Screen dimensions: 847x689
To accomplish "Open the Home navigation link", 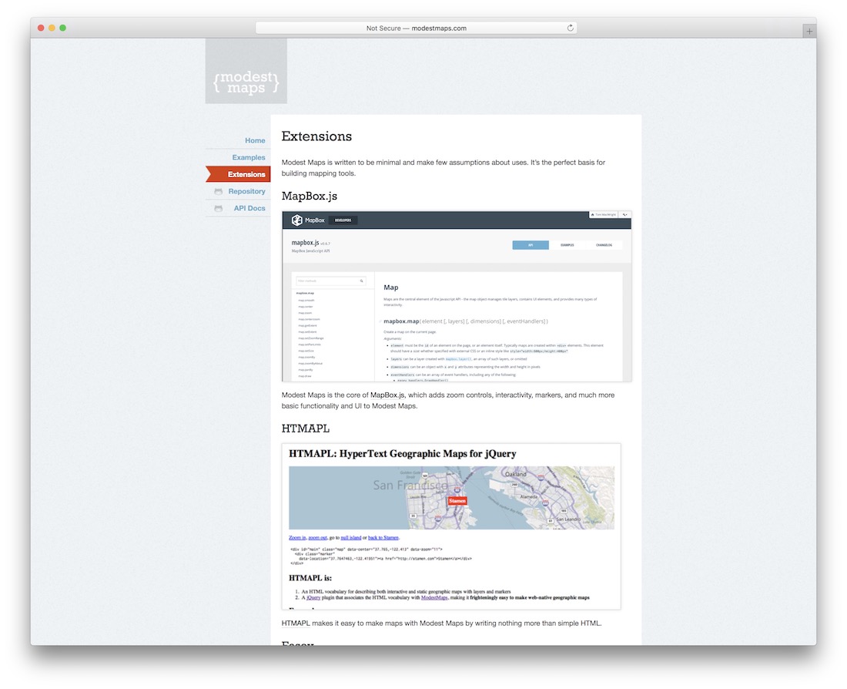I will pos(255,140).
